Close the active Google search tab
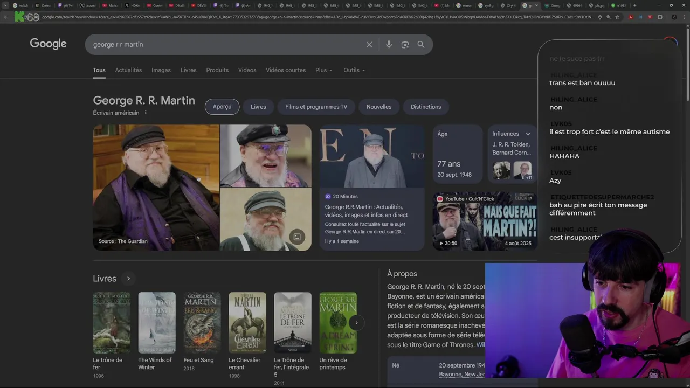Image resolution: width=690 pixels, height=388 pixels. point(536,5)
